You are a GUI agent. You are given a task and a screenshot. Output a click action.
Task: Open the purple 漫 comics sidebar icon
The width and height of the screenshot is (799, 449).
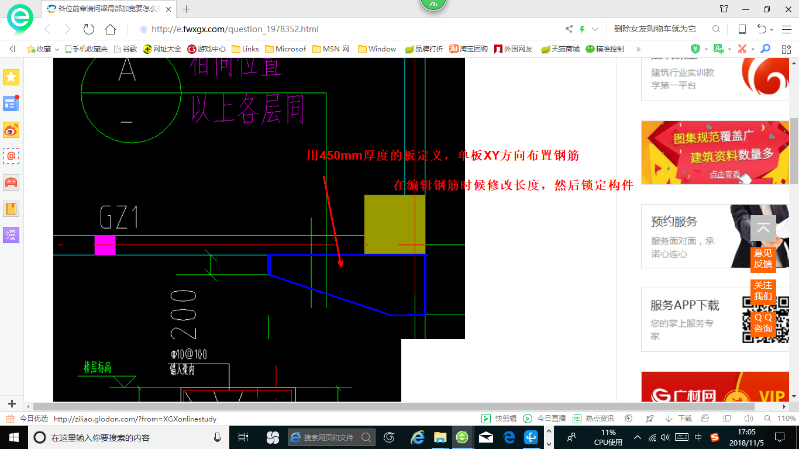click(x=11, y=235)
